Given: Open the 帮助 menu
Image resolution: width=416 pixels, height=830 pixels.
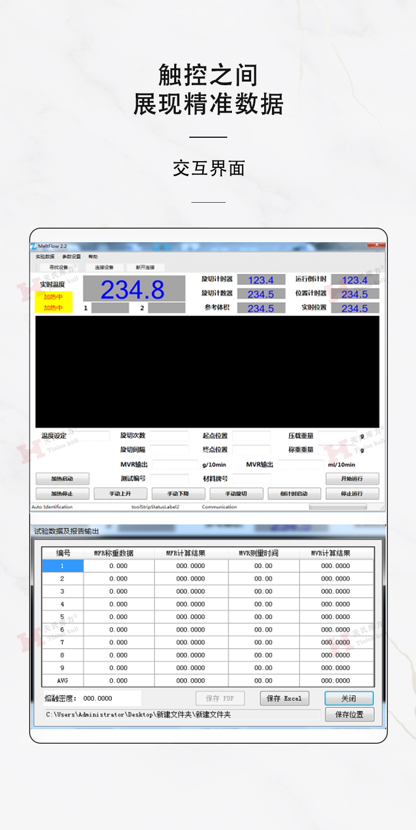Looking at the screenshot, I should pos(93,257).
